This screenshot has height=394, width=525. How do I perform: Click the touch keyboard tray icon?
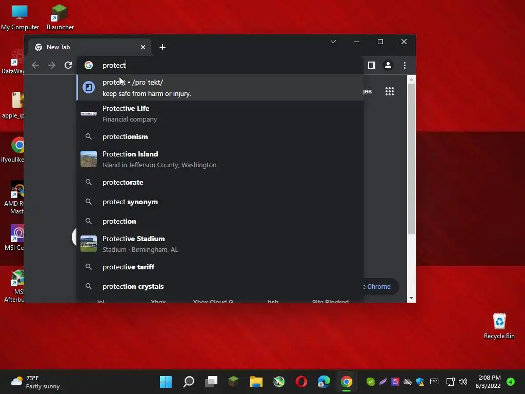434,382
